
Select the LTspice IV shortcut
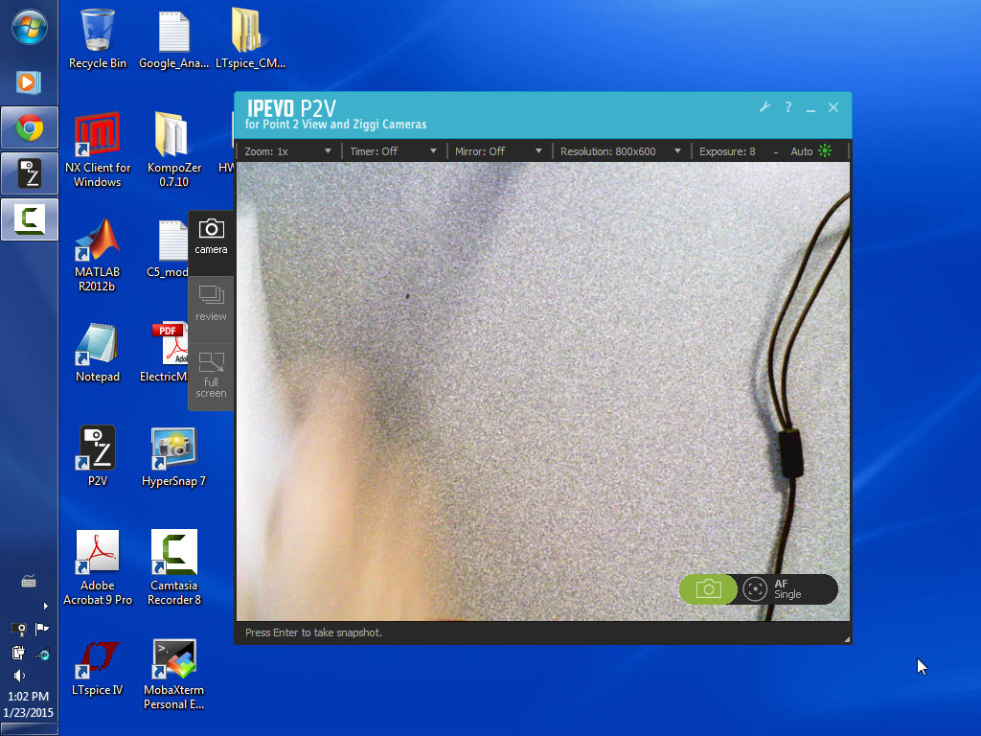point(98,668)
